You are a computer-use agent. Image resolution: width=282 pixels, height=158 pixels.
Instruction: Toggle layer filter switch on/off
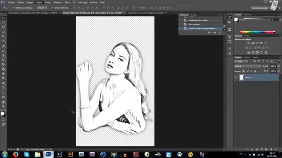pos(279,61)
